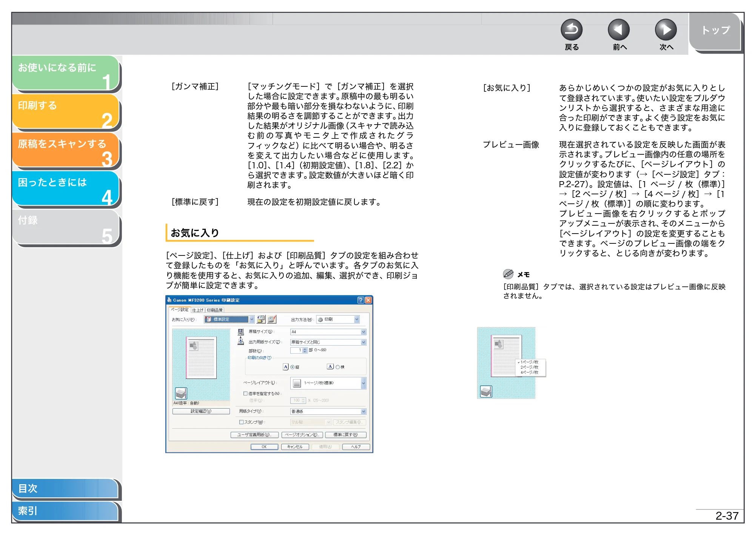Click the printer icon beside 出力用紙サイズ
The width and height of the screenshot is (755, 534).
pos(240,341)
